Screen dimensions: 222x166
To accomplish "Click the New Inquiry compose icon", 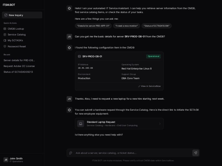I will tap(6, 15).
